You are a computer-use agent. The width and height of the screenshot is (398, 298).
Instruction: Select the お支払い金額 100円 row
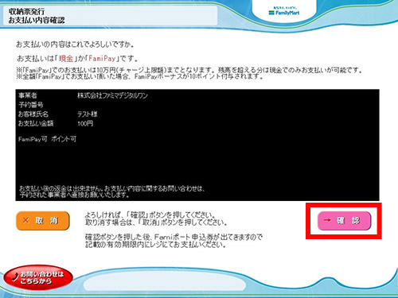[x=56, y=123]
